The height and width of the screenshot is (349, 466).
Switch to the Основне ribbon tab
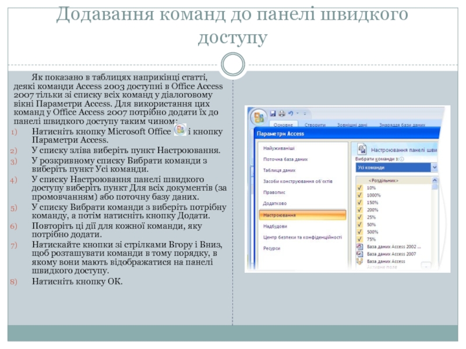coord(283,125)
